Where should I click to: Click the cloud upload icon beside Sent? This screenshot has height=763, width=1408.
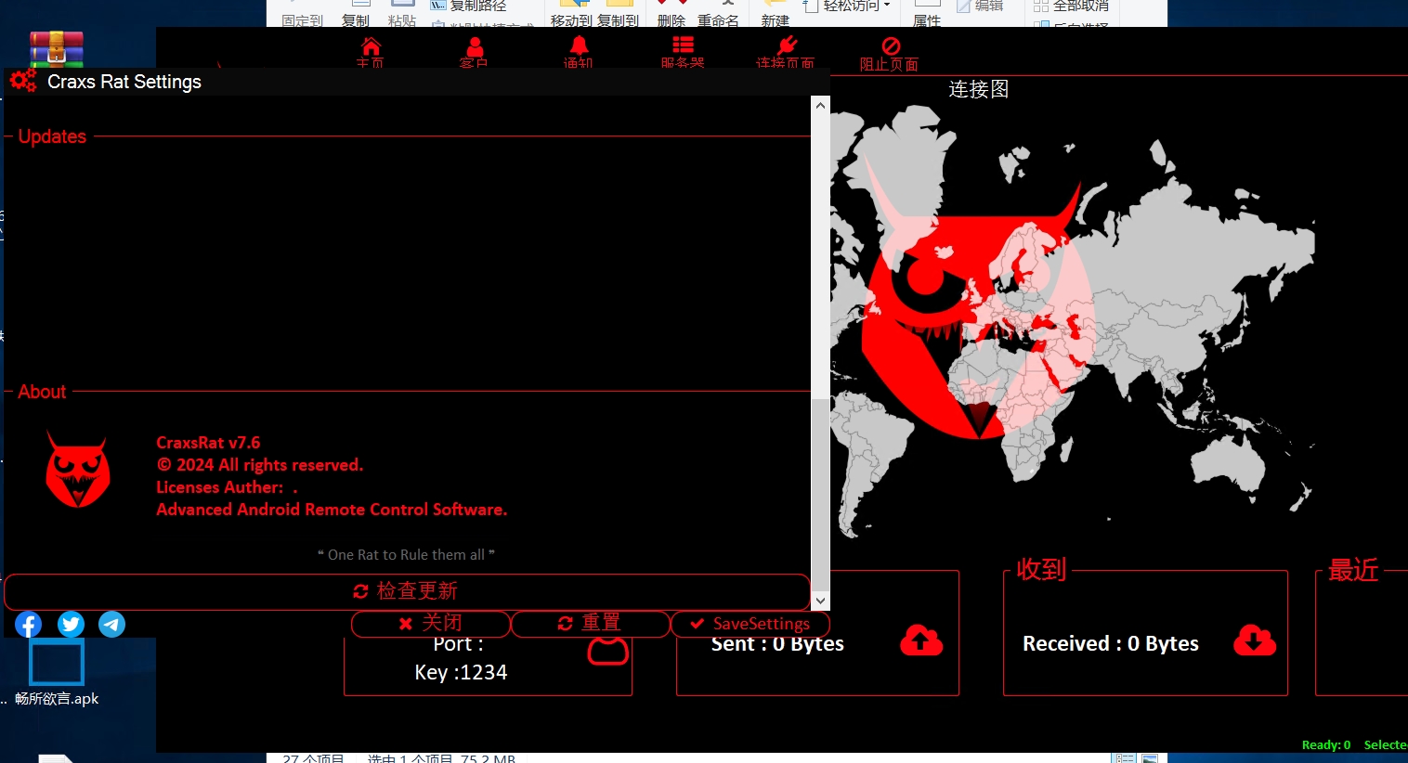point(921,640)
